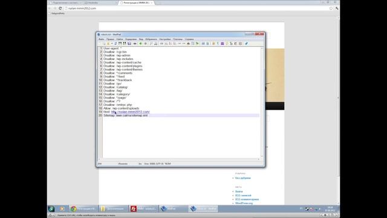Open the Избранное menu in AkelPad
Image resolution: width=387 pixels, height=218 pixels.
[x=151, y=39]
